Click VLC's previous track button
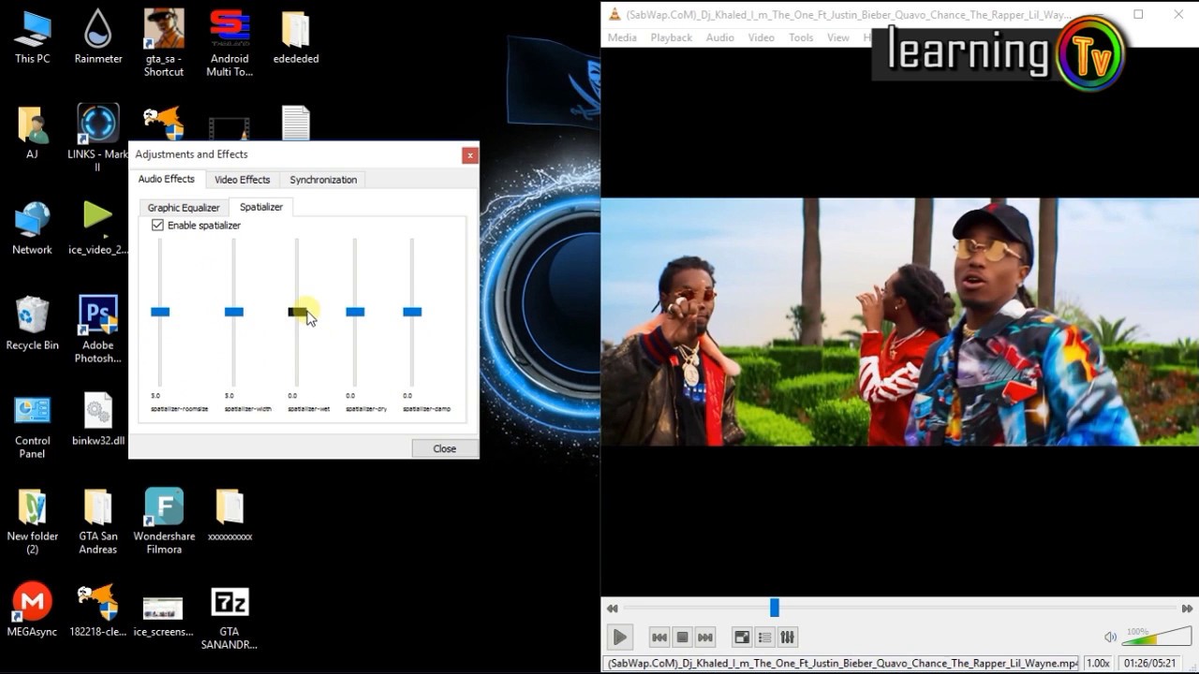 coord(659,637)
